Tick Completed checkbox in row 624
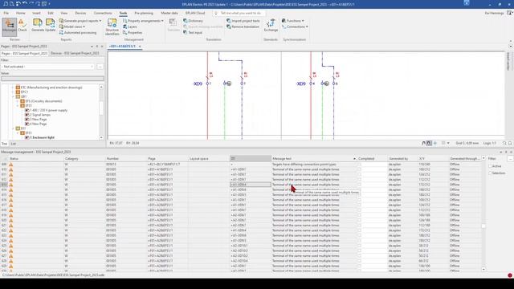 coord(359,241)
